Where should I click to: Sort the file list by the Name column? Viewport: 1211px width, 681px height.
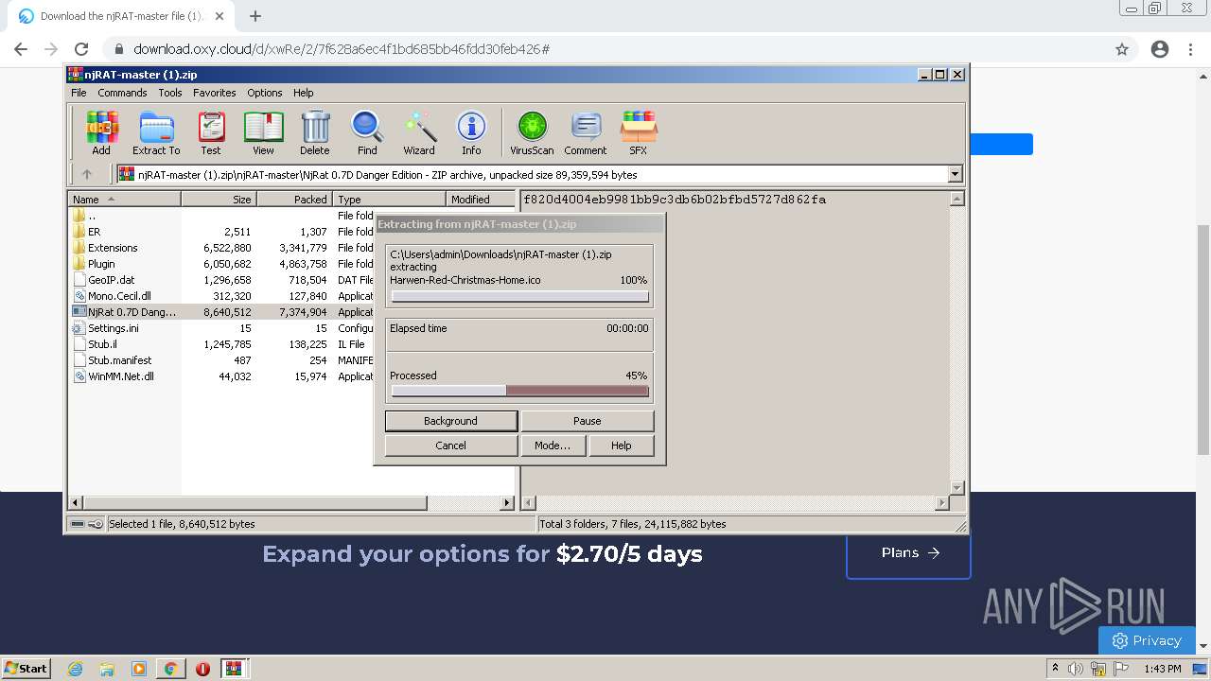(124, 200)
